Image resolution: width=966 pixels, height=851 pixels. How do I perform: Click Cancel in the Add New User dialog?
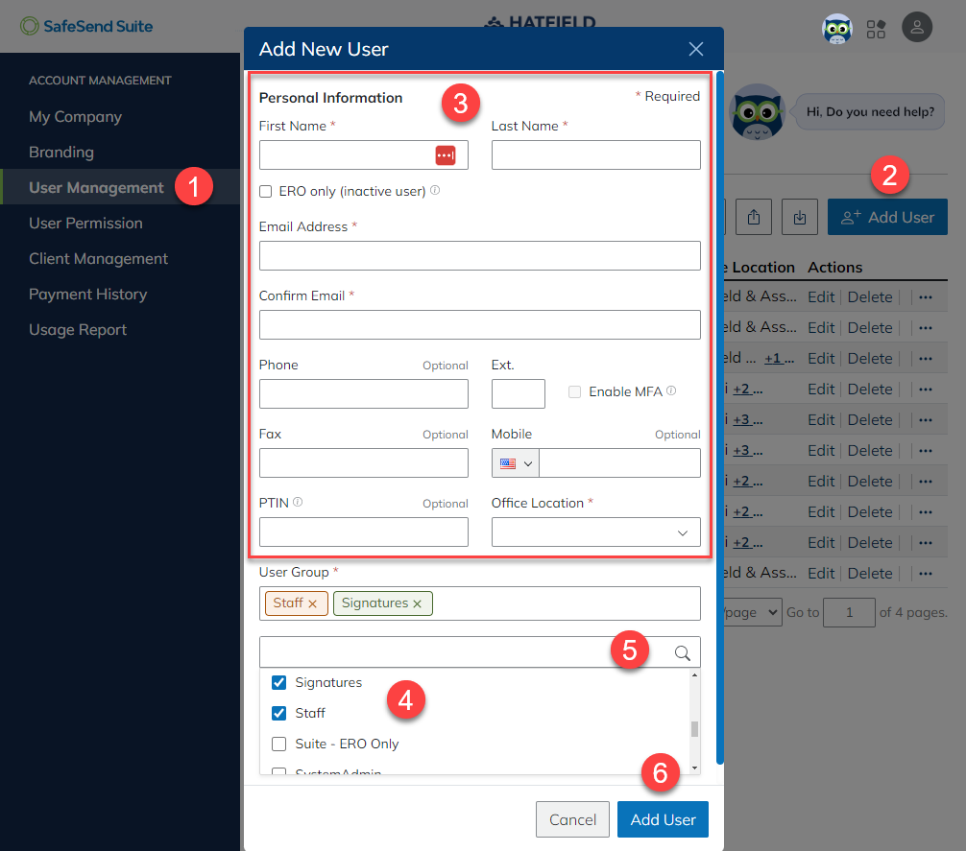pos(572,819)
